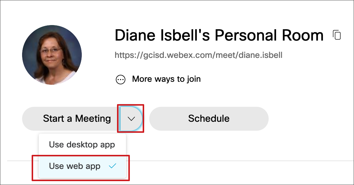Click the gcisd.webex.com meeting URL
The height and width of the screenshot is (185, 354).
198,55
